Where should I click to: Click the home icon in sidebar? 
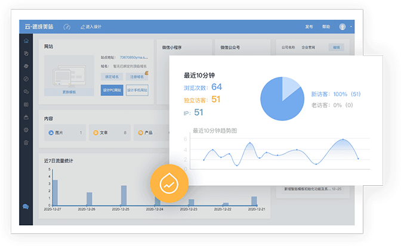(26, 41)
